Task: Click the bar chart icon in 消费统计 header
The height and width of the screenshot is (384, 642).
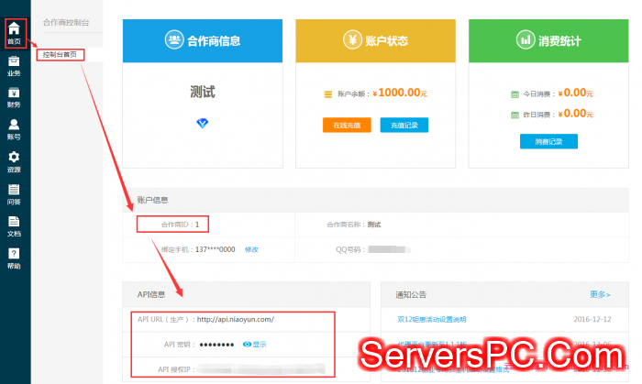Action: [x=526, y=40]
